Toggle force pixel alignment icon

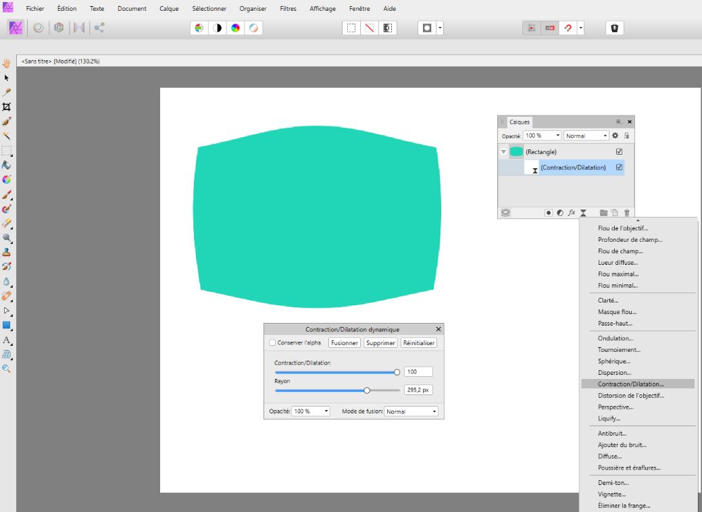tap(532, 28)
